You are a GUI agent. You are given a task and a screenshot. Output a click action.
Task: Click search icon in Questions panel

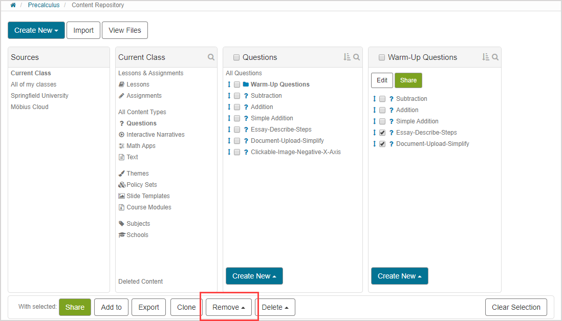pos(356,57)
